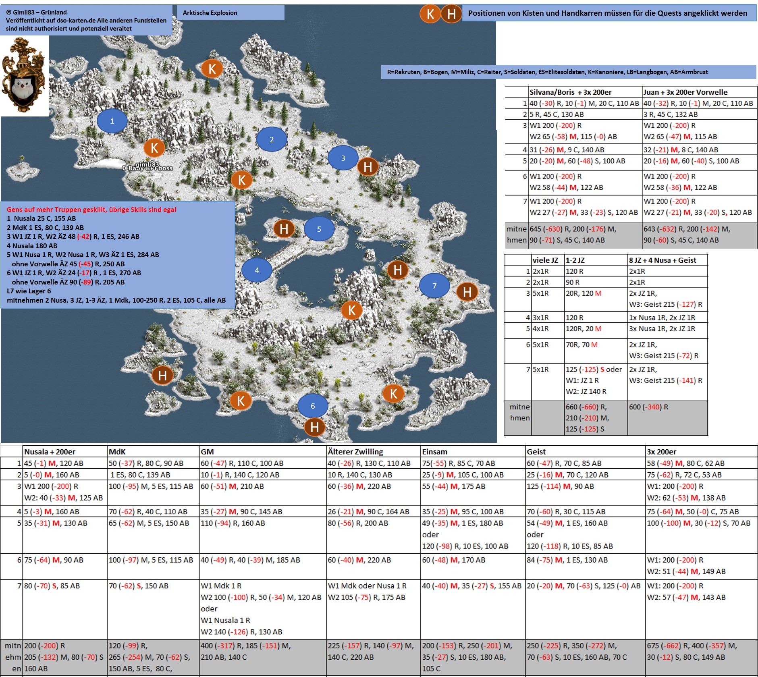This screenshot has width=758, height=677.
Task: Click the H handcart marker below camp 6
Action: point(315,427)
